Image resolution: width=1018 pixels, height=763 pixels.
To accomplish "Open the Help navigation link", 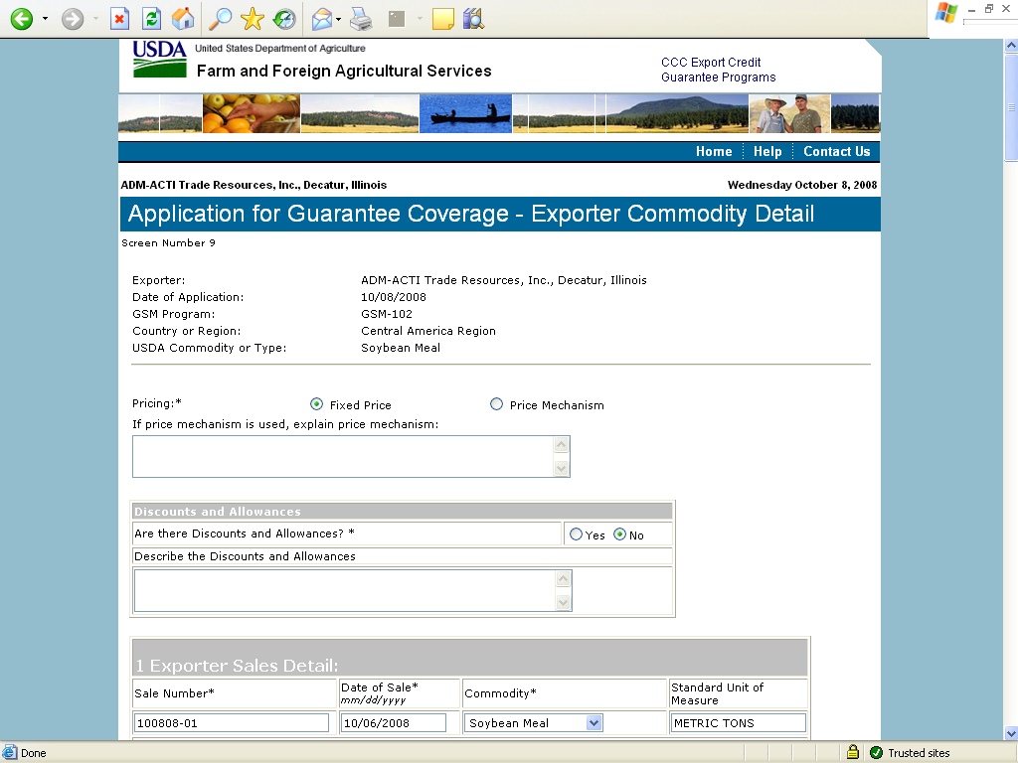I will [x=767, y=151].
